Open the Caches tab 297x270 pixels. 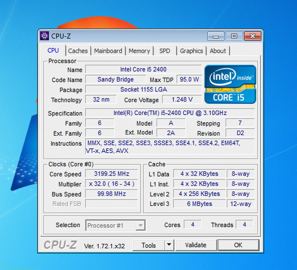click(x=78, y=51)
